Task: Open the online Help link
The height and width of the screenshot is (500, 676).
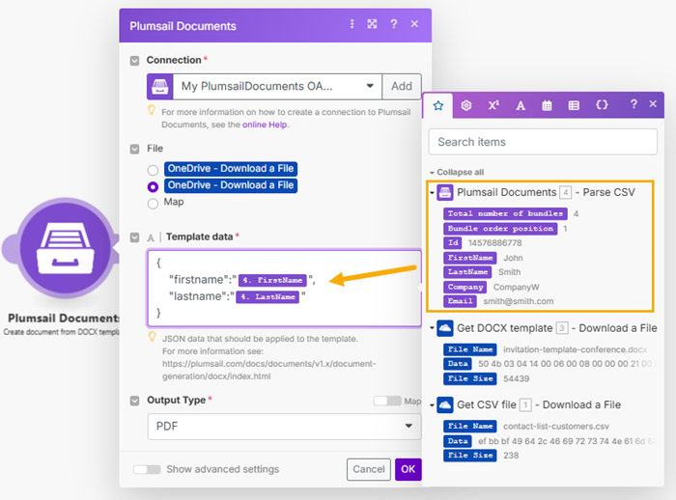Action: tap(265, 125)
